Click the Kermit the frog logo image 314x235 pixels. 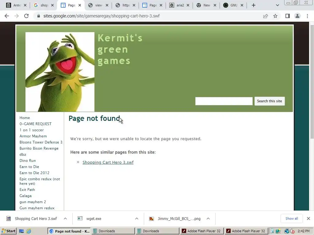coord(60,72)
